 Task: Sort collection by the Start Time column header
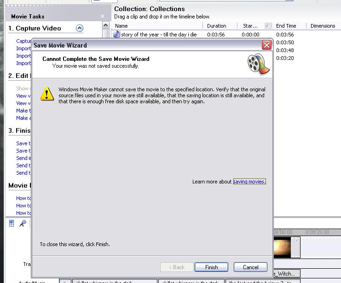coord(254,26)
